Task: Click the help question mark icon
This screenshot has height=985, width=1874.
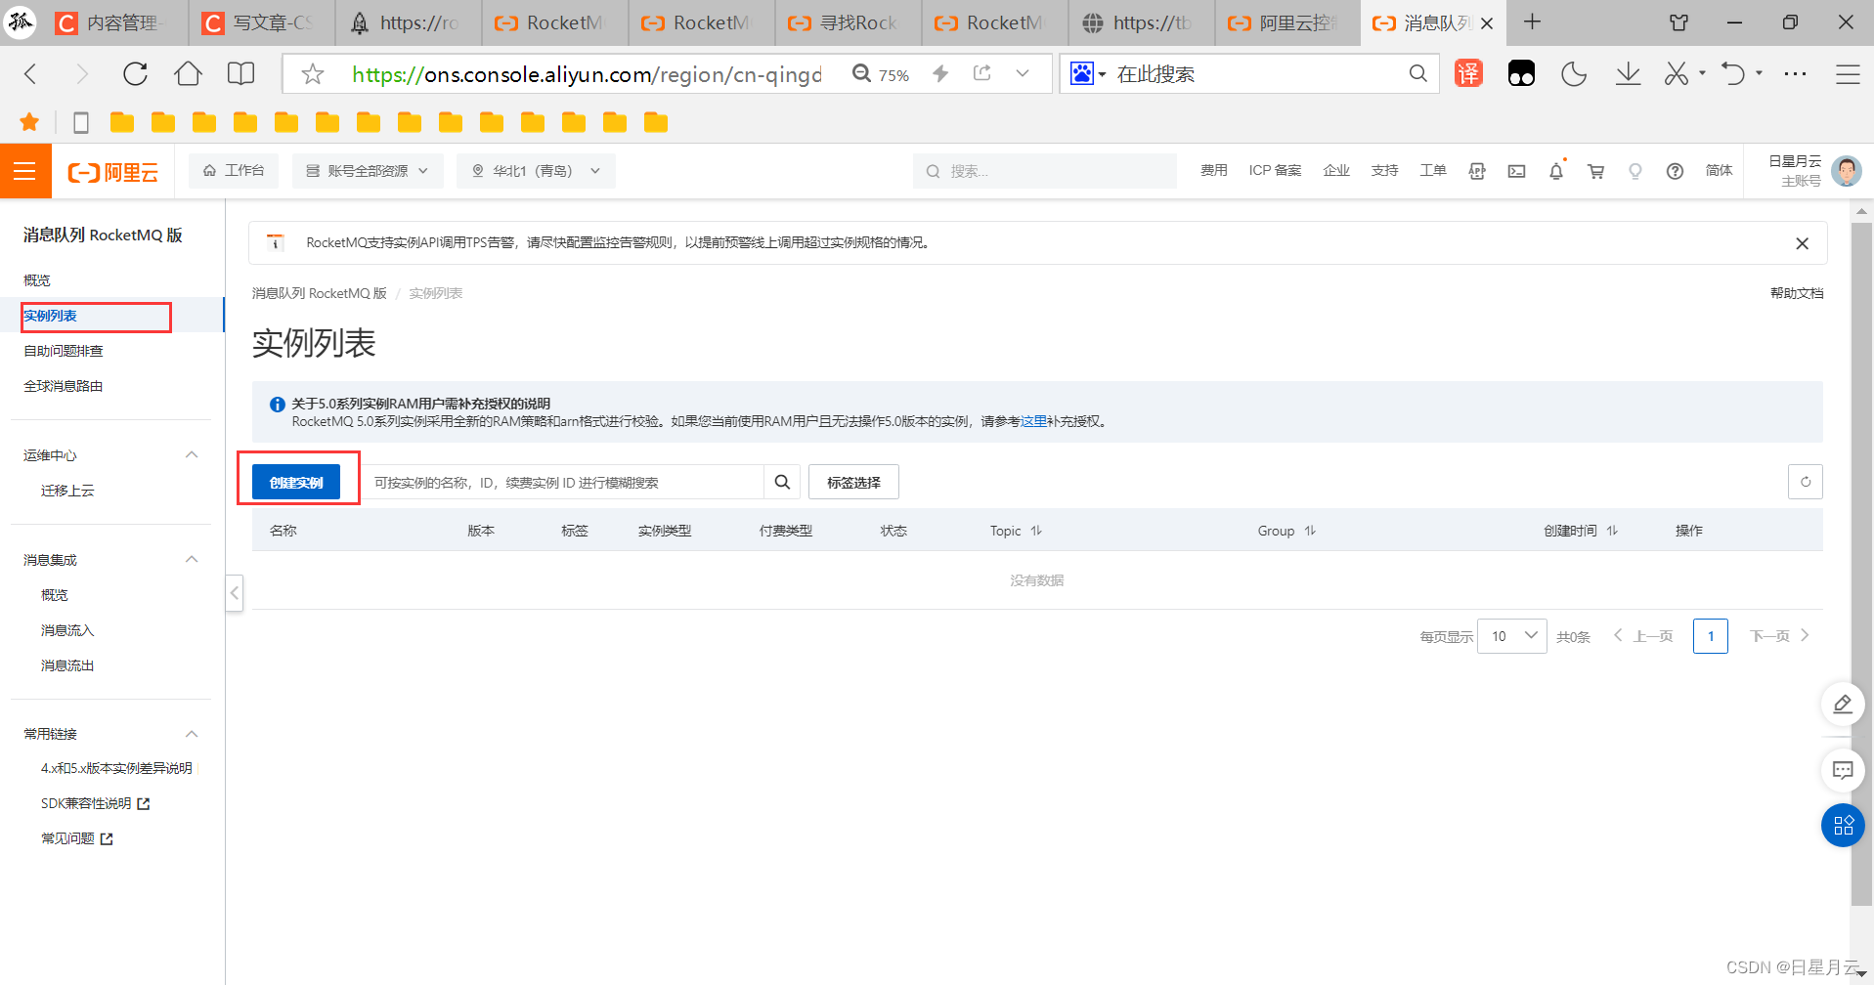Action: tap(1675, 171)
